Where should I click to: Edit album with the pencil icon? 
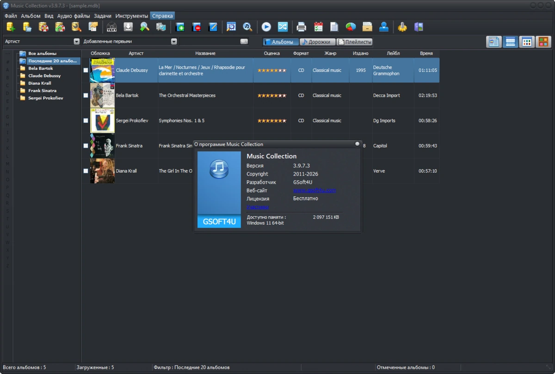[x=213, y=27]
